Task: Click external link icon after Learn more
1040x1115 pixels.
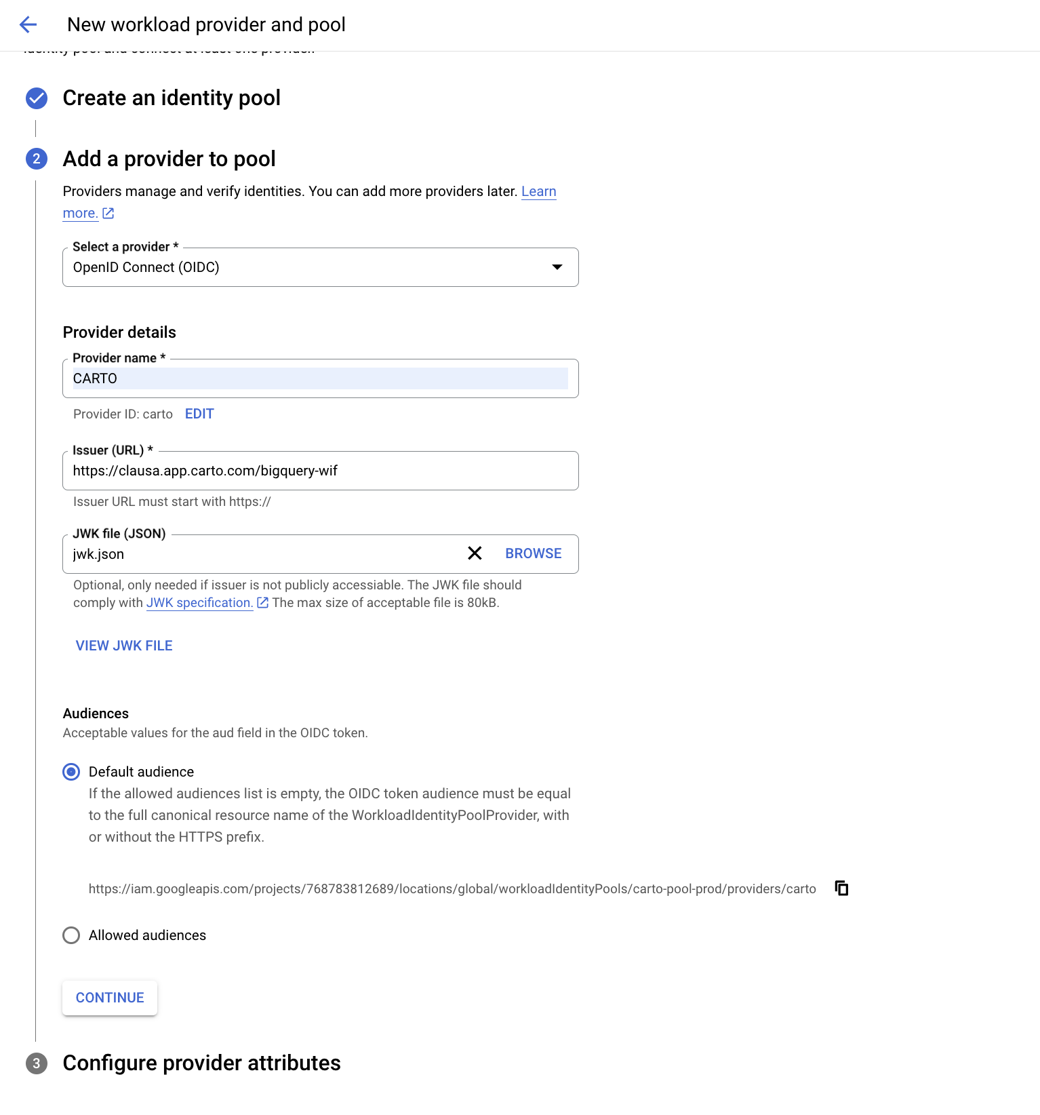Action: click(x=108, y=214)
